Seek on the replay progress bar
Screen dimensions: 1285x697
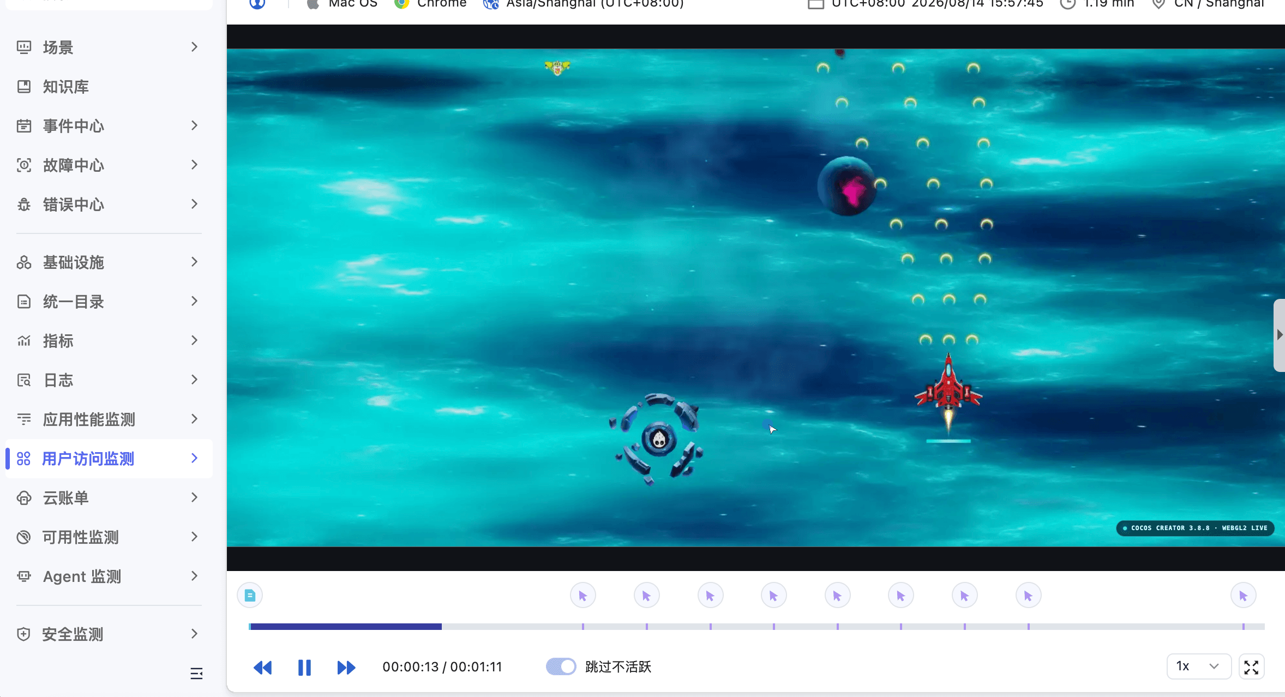pos(756,627)
